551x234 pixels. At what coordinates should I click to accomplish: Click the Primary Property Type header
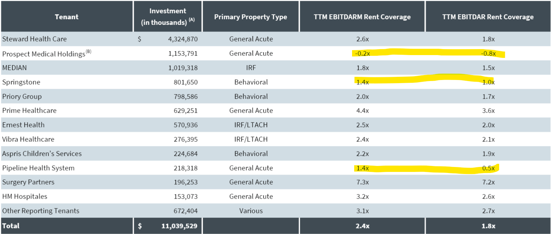coord(251,17)
